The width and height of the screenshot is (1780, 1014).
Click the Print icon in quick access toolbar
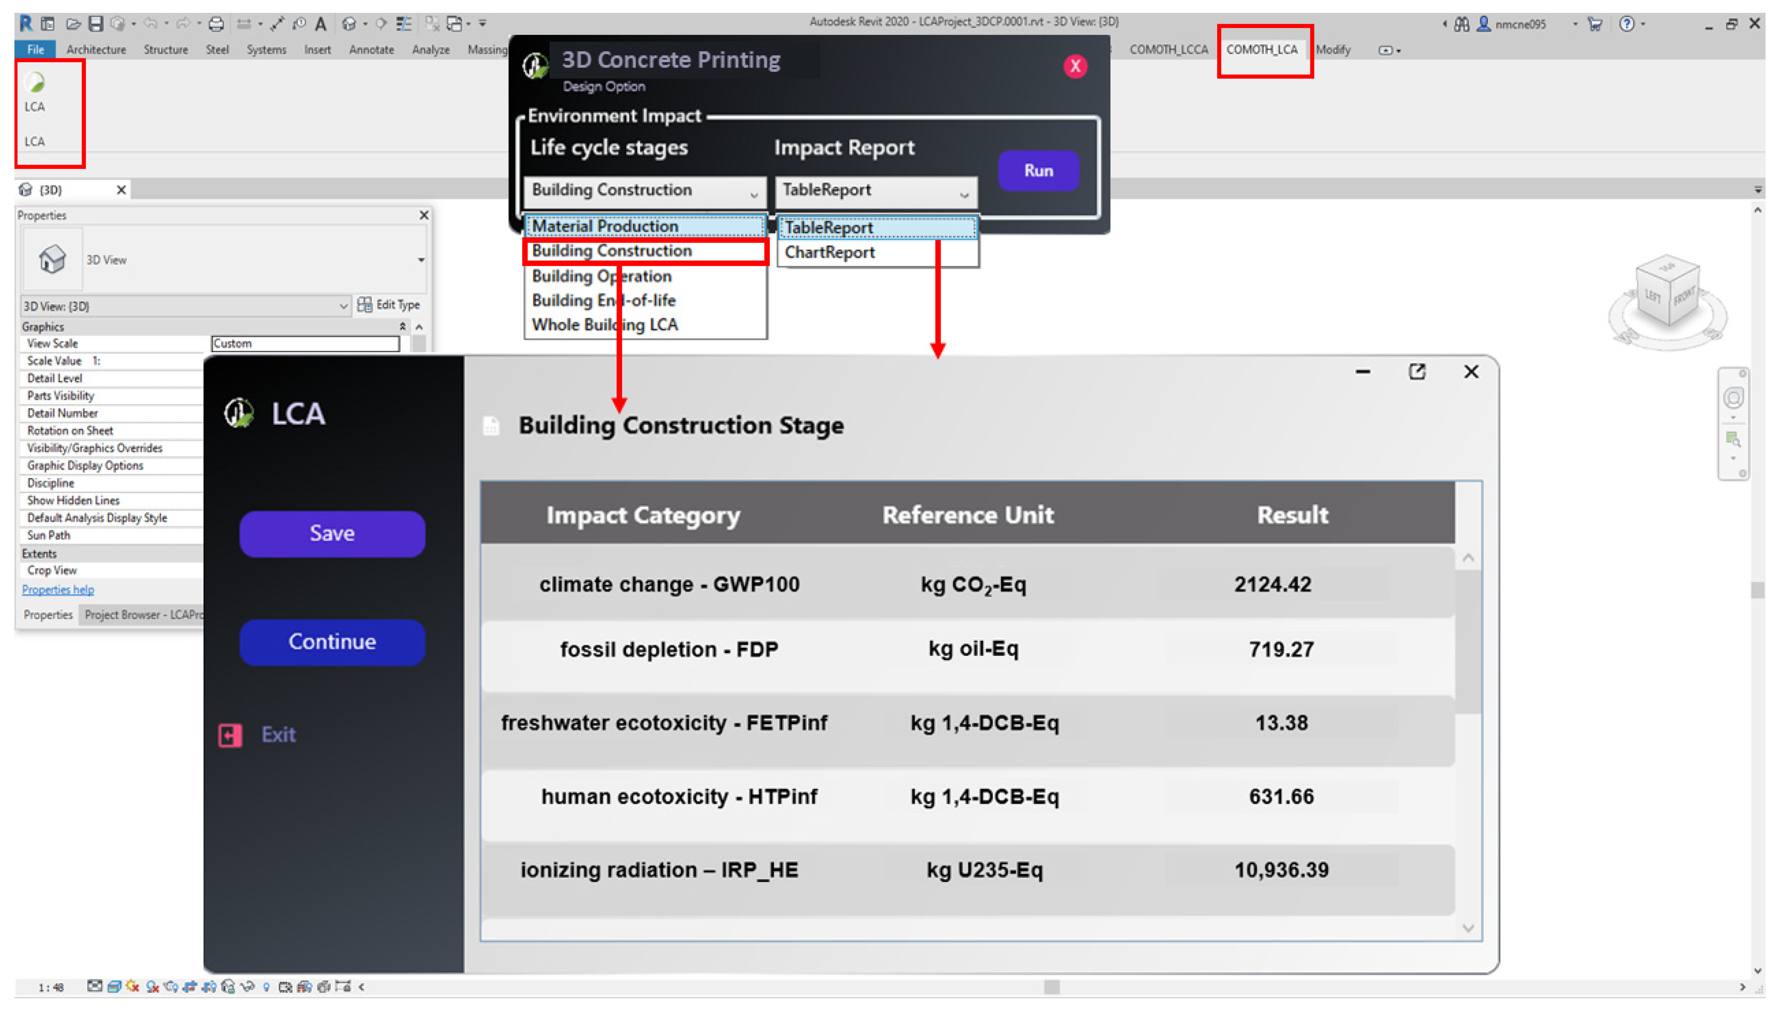[x=217, y=24]
